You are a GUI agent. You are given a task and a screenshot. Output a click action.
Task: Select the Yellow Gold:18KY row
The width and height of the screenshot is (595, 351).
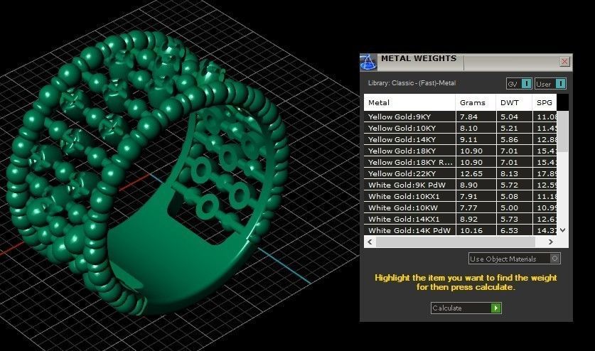[x=461, y=151]
